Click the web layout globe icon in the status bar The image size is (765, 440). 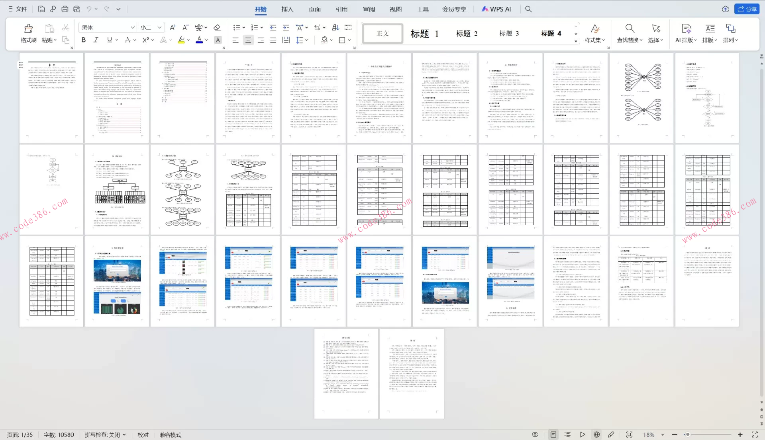click(x=596, y=434)
